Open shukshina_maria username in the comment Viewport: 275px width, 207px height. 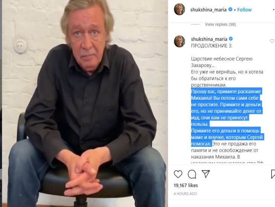[209, 39]
